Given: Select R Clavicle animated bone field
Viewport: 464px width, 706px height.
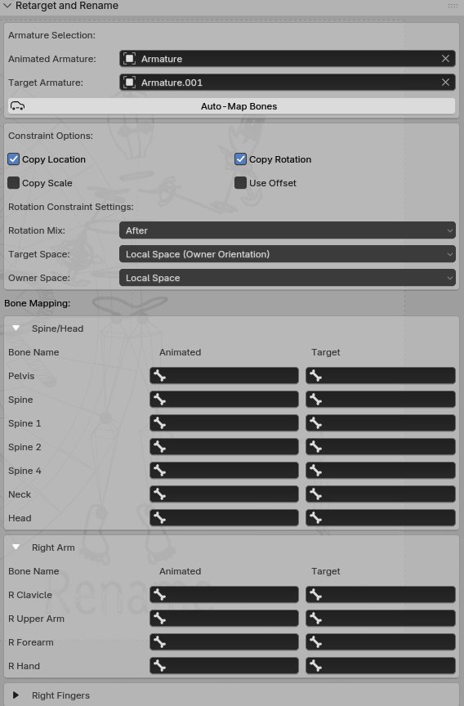Looking at the screenshot, I should (224, 595).
